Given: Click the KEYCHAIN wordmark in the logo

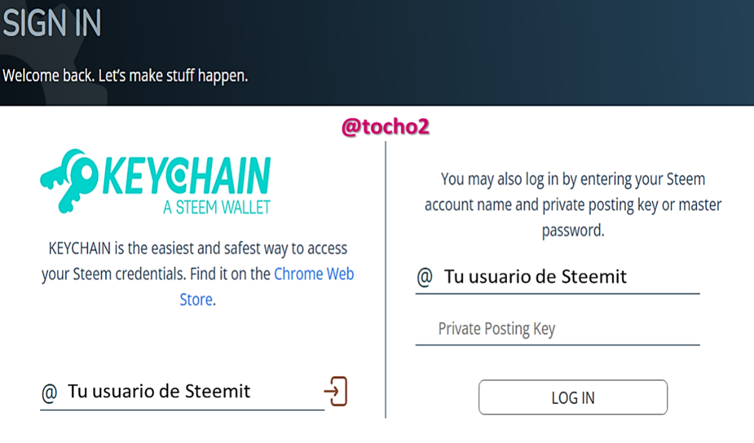Looking at the screenshot, I should [186, 176].
